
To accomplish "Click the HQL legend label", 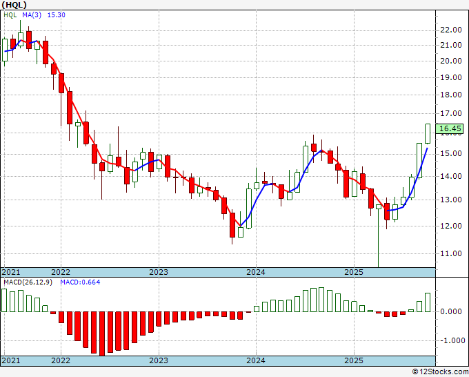I will (10, 15).
